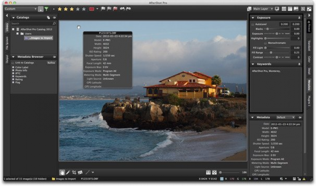Select the Images to Import folder
This screenshot has height=186, width=316.
coord(39,38)
